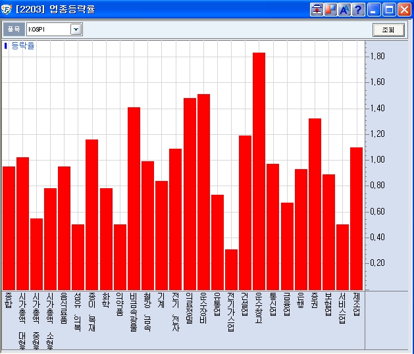Click the pin window on top icon

317,10
